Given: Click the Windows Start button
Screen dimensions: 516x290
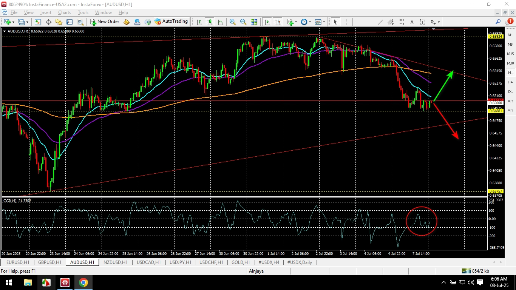Looking at the screenshot, I should coord(9,282).
